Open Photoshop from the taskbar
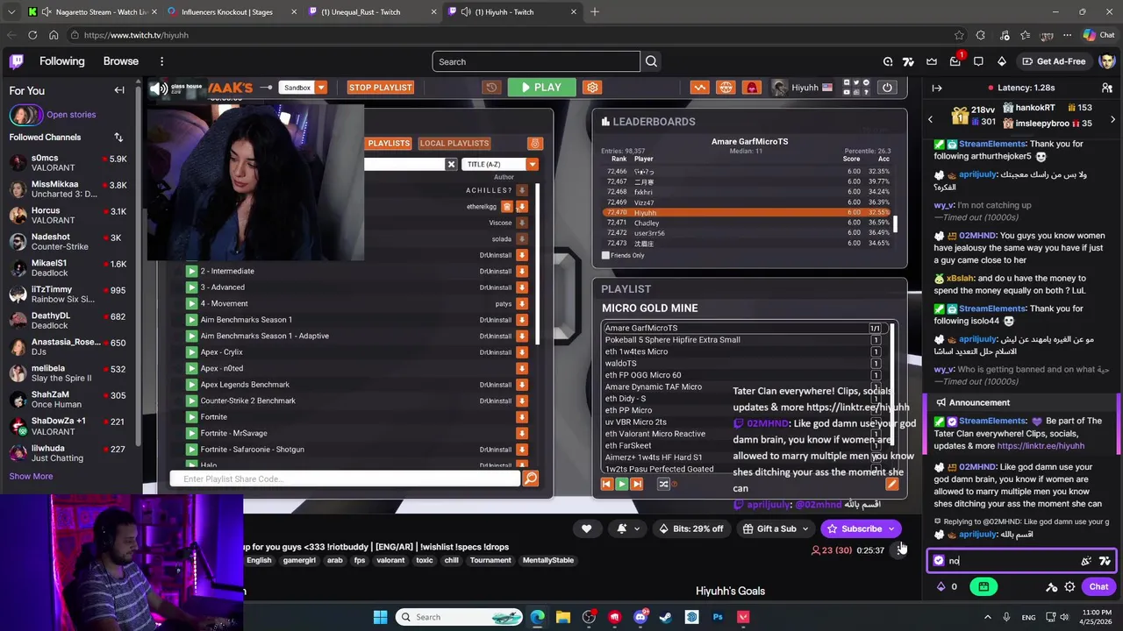 coord(718,617)
